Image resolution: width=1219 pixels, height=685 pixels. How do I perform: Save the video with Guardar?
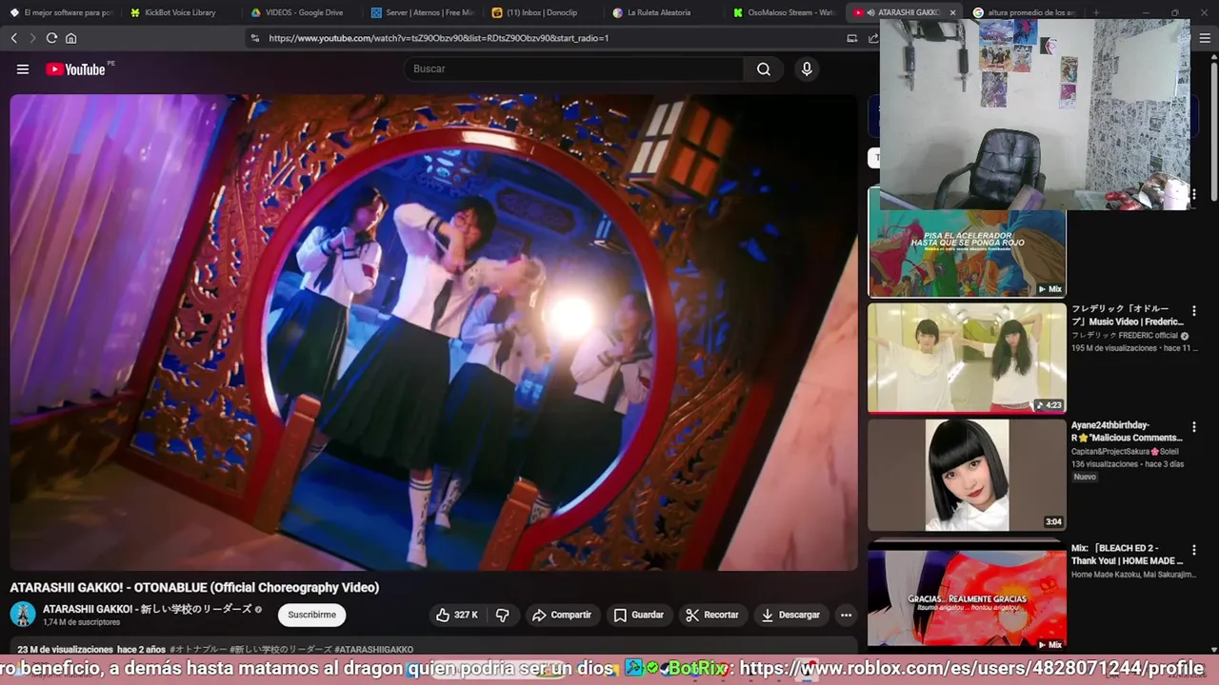(639, 615)
